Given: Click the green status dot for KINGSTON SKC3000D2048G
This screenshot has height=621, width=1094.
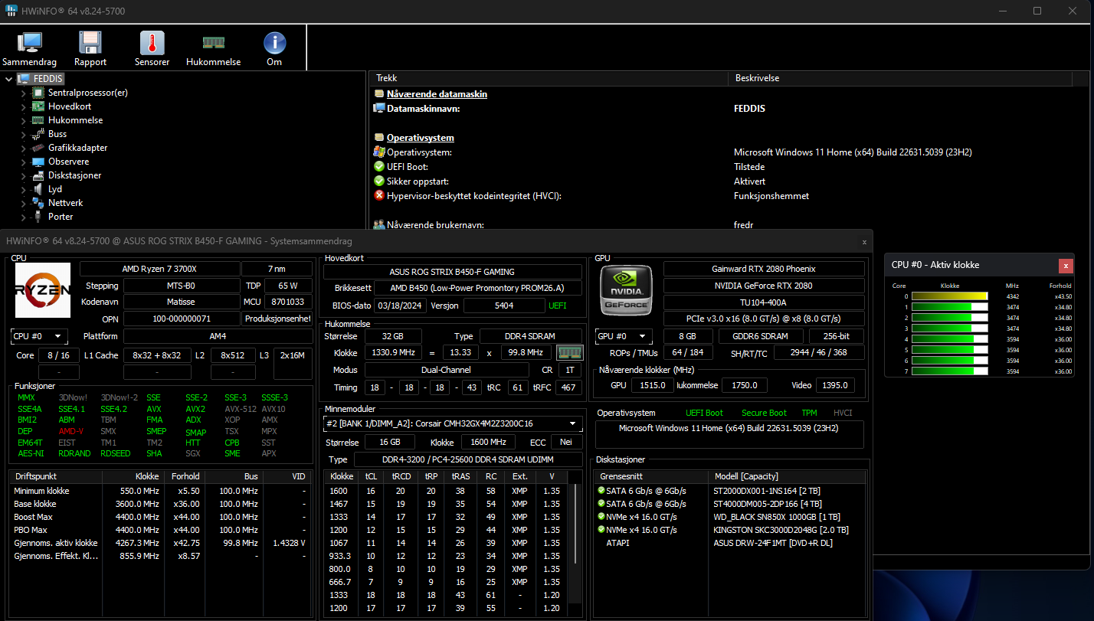Looking at the screenshot, I should (x=601, y=529).
